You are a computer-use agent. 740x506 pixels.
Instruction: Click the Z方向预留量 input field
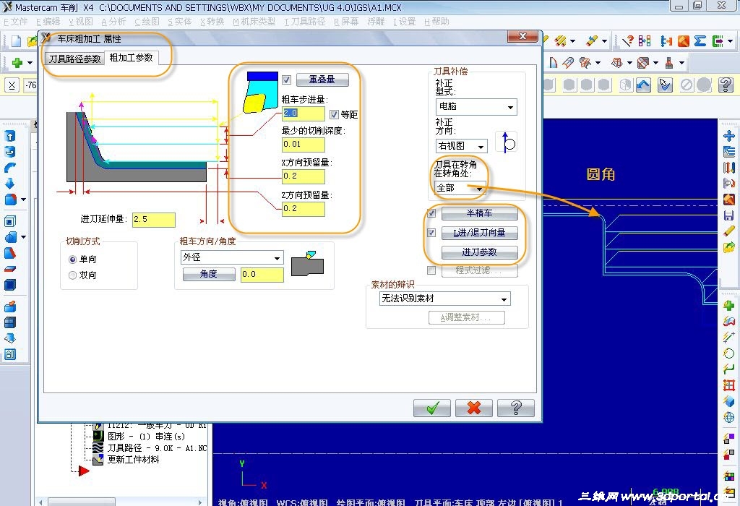coord(303,209)
